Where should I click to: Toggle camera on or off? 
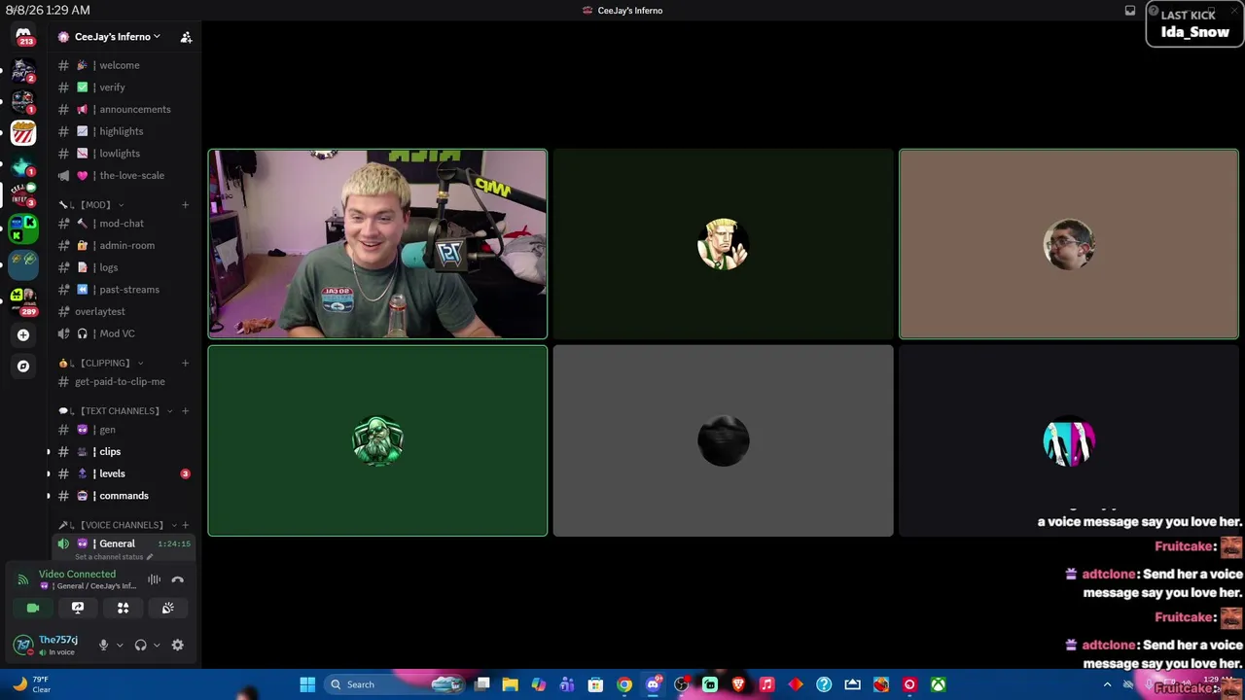pos(33,608)
